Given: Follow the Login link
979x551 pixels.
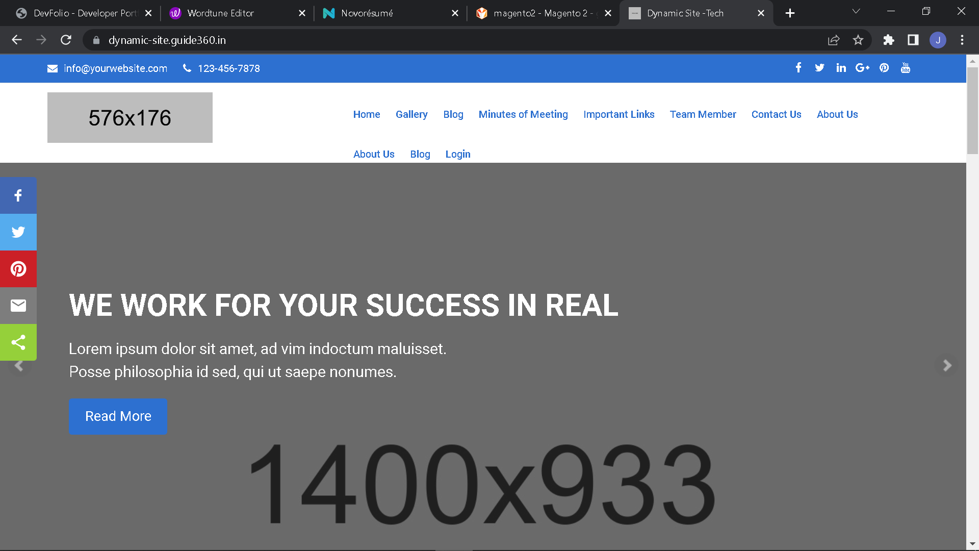Looking at the screenshot, I should [x=458, y=154].
